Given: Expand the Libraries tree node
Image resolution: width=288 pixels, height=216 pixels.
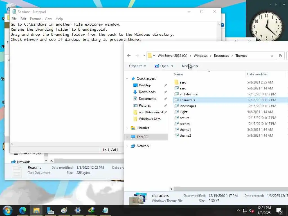Looking at the screenshot, I should (127, 128).
